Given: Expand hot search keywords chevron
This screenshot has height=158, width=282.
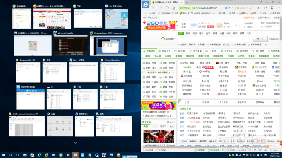Looking at the screenshot, I should [266, 45].
